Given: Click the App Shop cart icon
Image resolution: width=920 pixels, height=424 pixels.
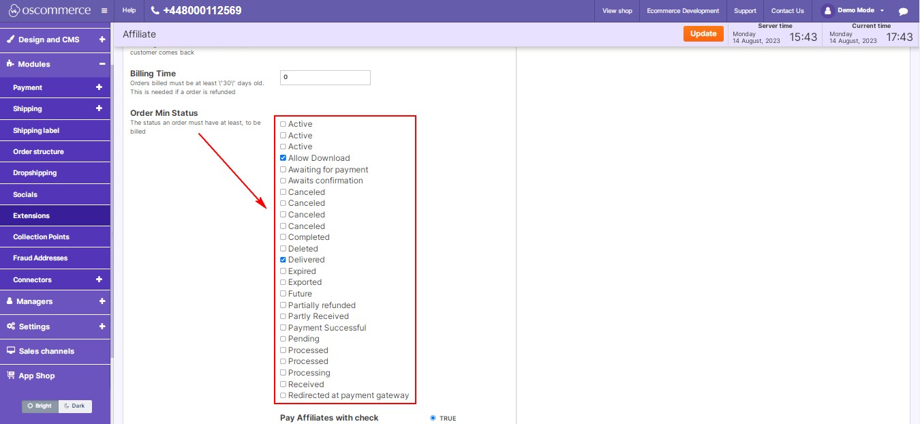Looking at the screenshot, I should tap(11, 375).
